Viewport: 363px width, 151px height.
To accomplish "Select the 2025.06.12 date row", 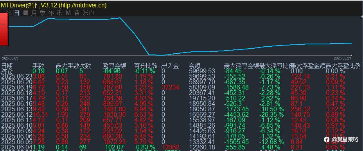I will coord(17,115).
